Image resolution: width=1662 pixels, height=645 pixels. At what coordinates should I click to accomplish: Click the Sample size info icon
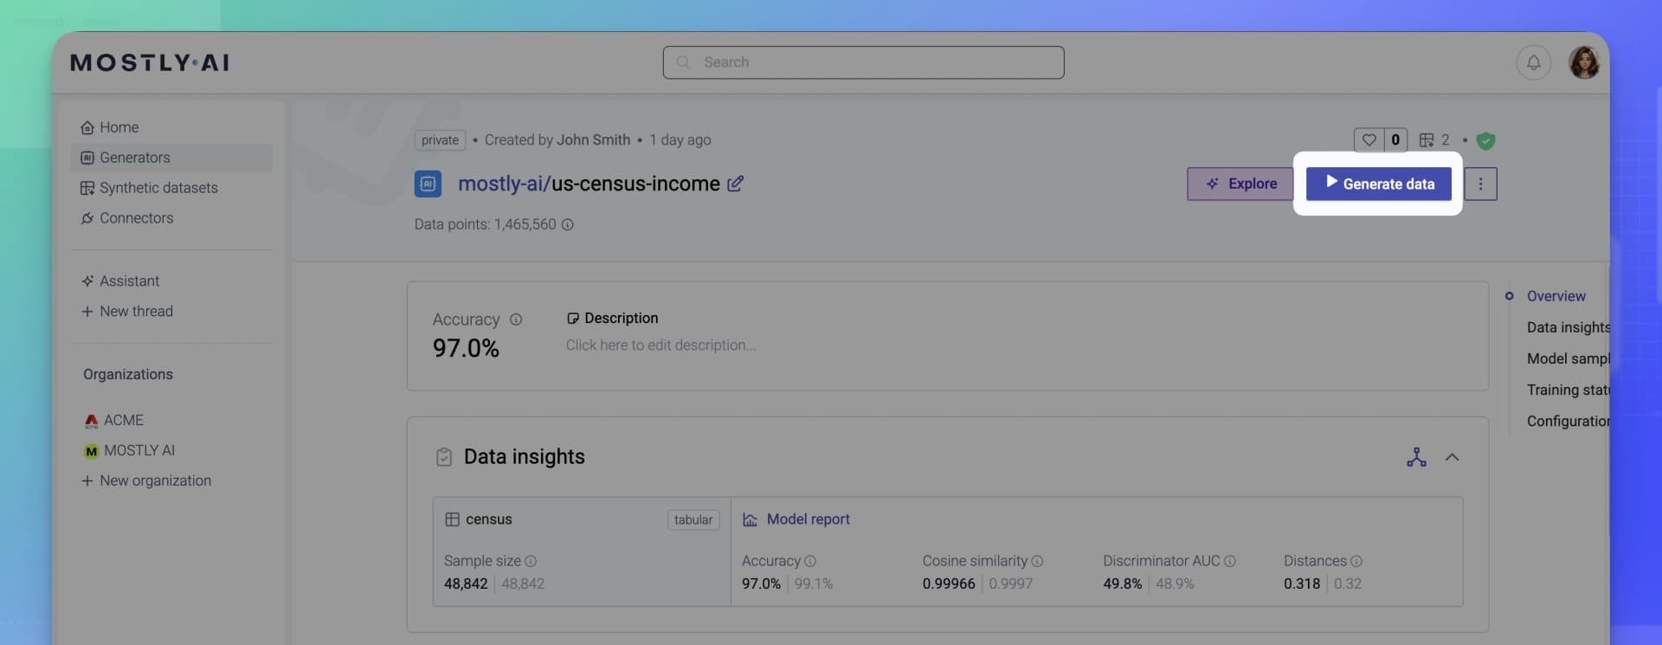pyautogui.click(x=531, y=561)
